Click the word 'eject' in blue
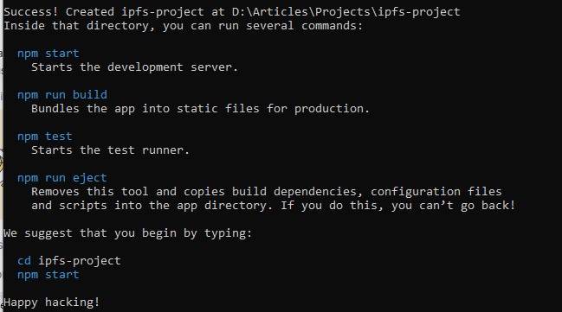This screenshot has height=312, width=562. tap(89, 178)
